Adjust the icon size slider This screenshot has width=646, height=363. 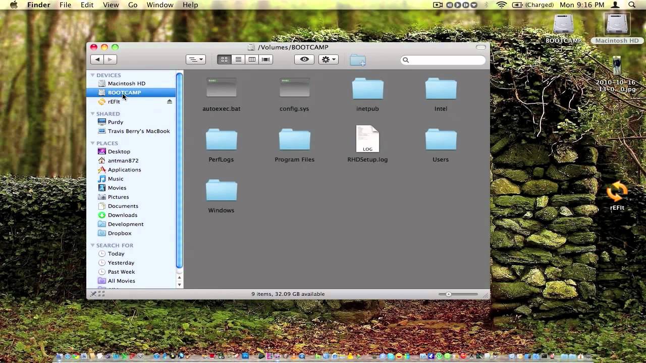coord(448,294)
